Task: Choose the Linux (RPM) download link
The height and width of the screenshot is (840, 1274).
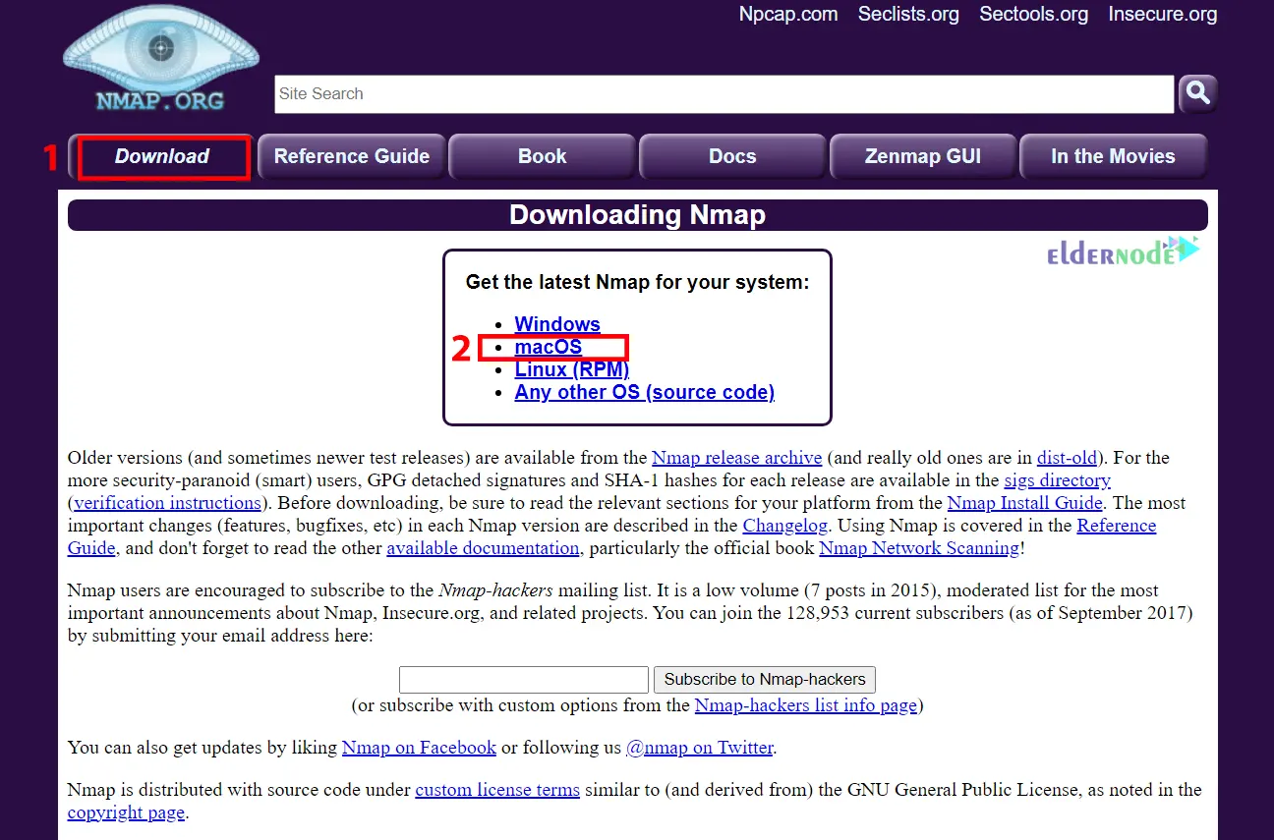Action: coord(571,369)
